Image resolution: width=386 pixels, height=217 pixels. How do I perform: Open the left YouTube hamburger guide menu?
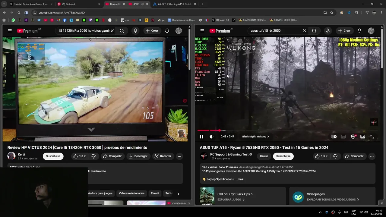click(x=10, y=31)
